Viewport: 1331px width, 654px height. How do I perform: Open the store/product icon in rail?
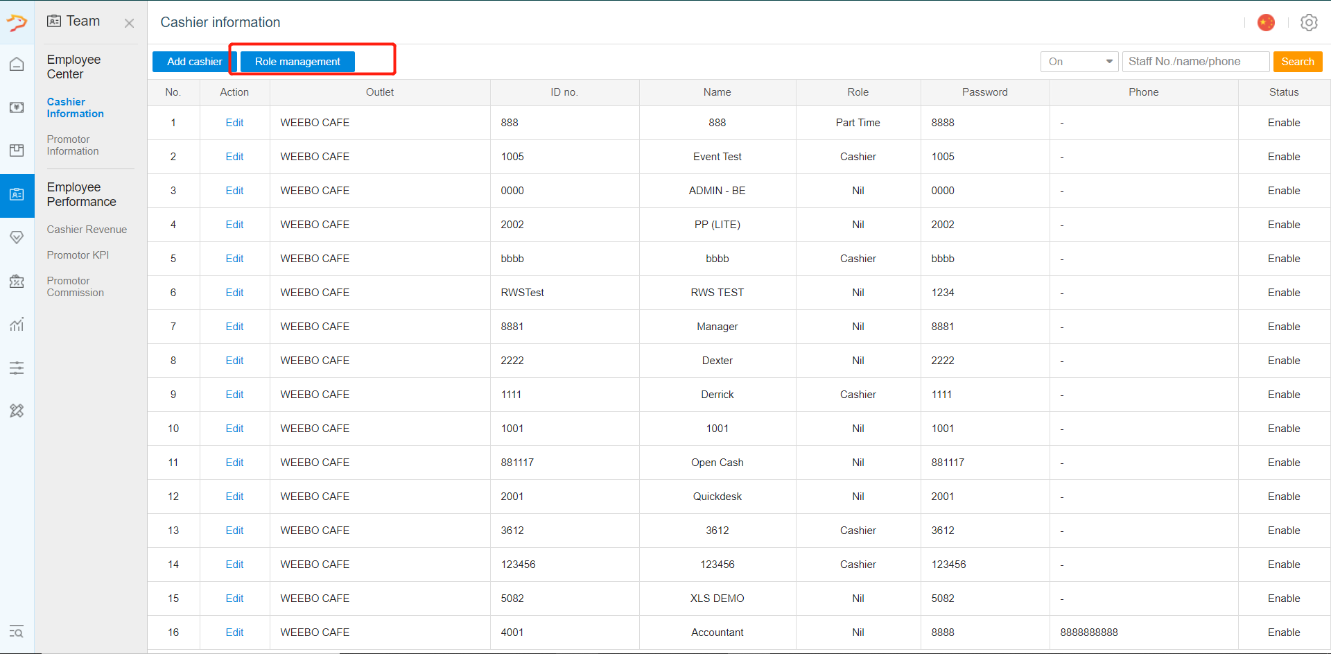point(17,150)
